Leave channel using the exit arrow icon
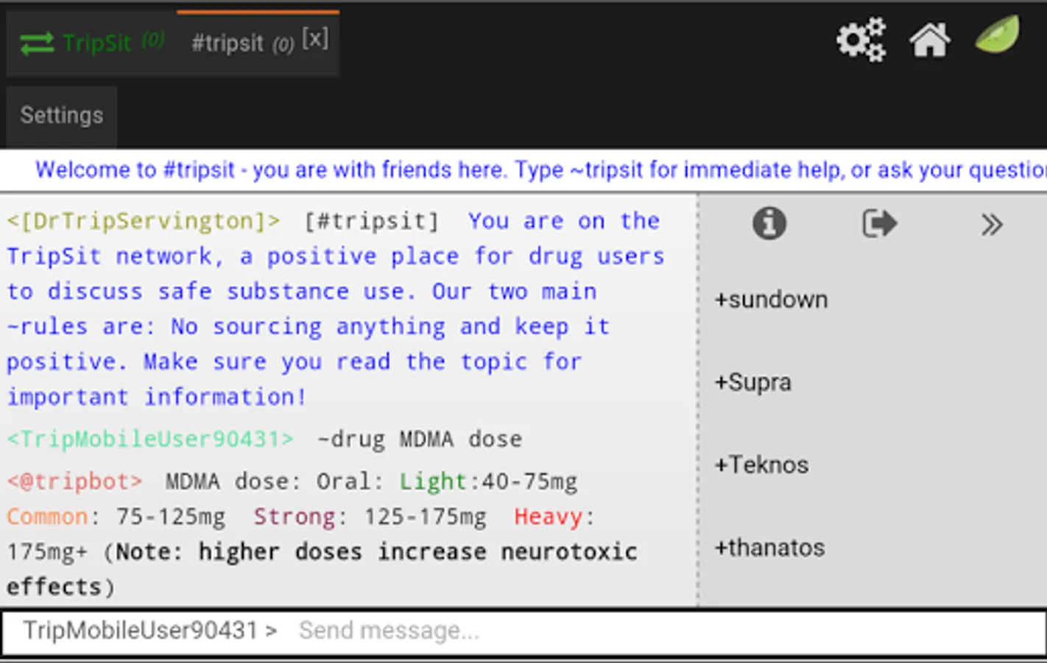The image size is (1047, 663). pos(880,223)
